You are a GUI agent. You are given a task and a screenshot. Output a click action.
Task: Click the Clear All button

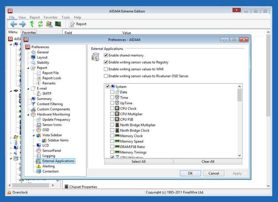[x=208, y=162]
